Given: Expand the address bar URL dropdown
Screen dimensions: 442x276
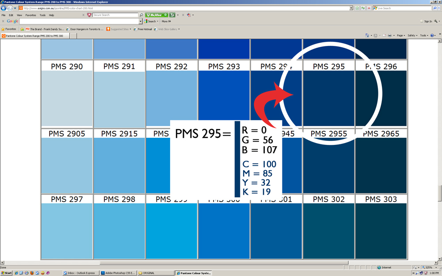Looking at the screenshot, I should click(351, 8).
